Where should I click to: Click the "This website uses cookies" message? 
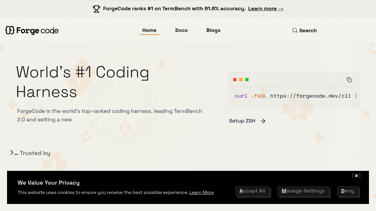coord(103,193)
